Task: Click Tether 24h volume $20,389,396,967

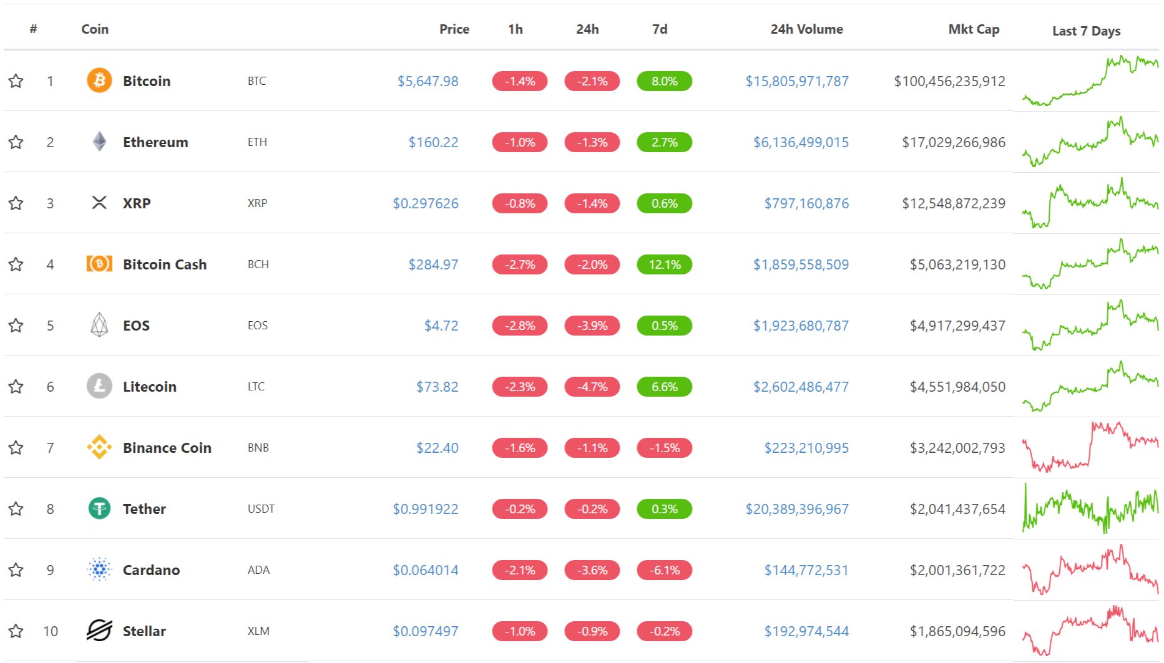Action: click(x=797, y=508)
